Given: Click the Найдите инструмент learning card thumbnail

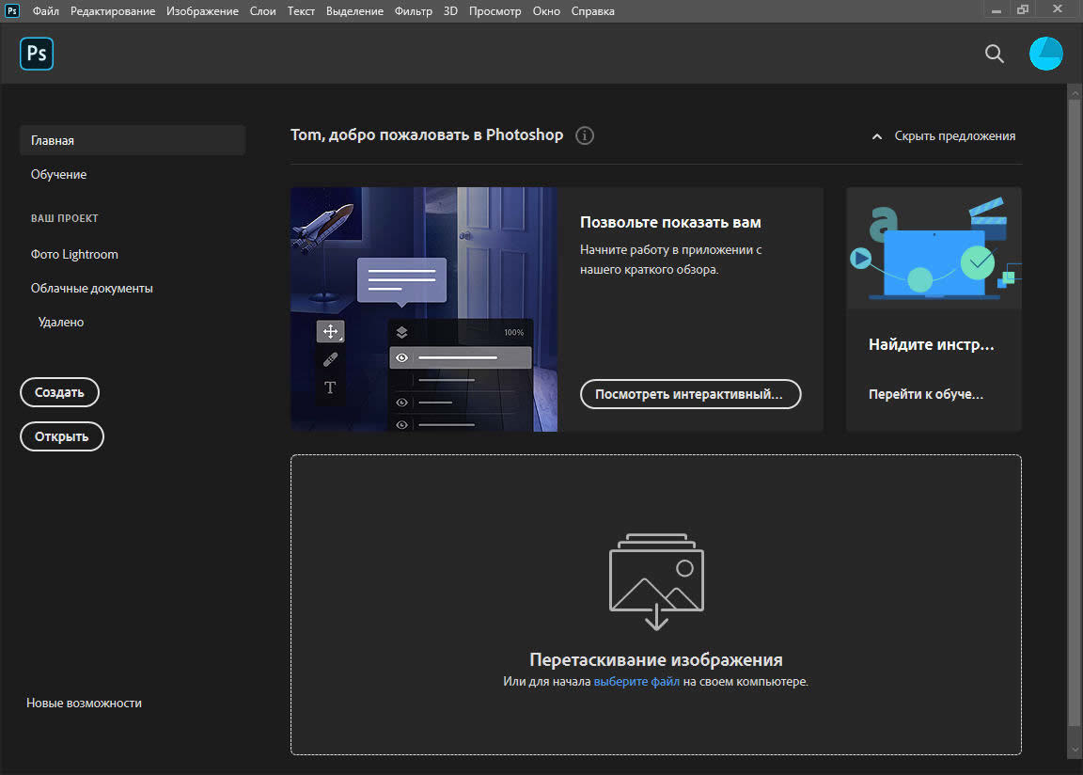Looking at the screenshot, I should 934,247.
